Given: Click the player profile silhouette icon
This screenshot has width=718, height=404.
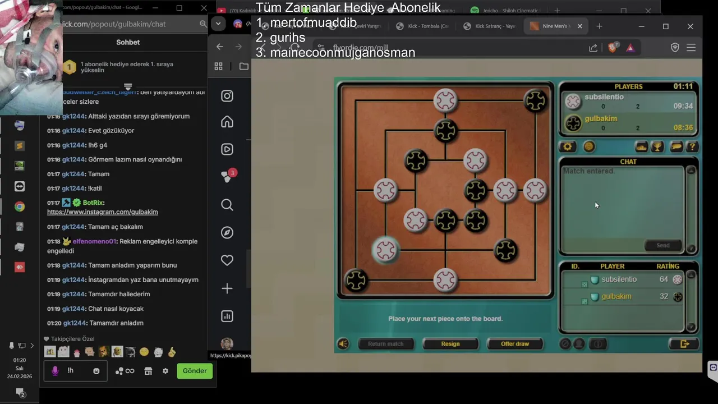Looking at the screenshot, I should click(x=579, y=344).
